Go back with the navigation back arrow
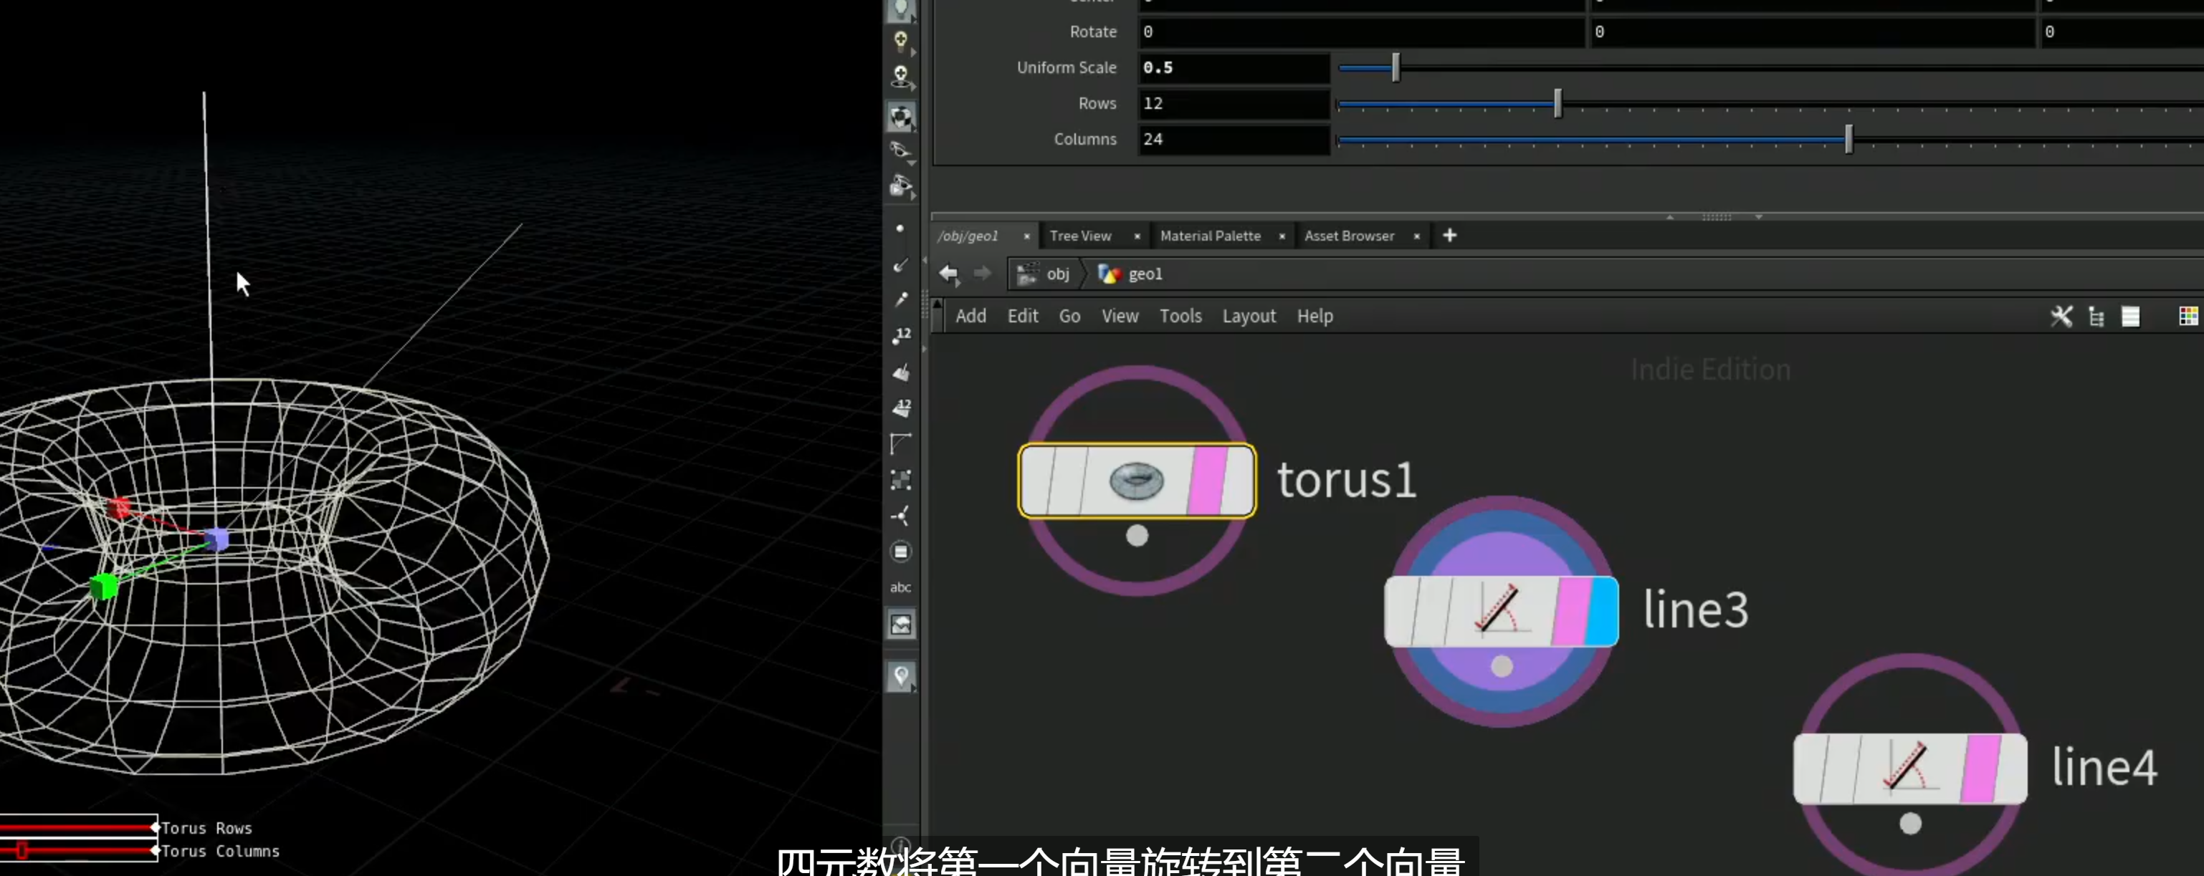This screenshot has height=876, width=2204. (x=948, y=274)
